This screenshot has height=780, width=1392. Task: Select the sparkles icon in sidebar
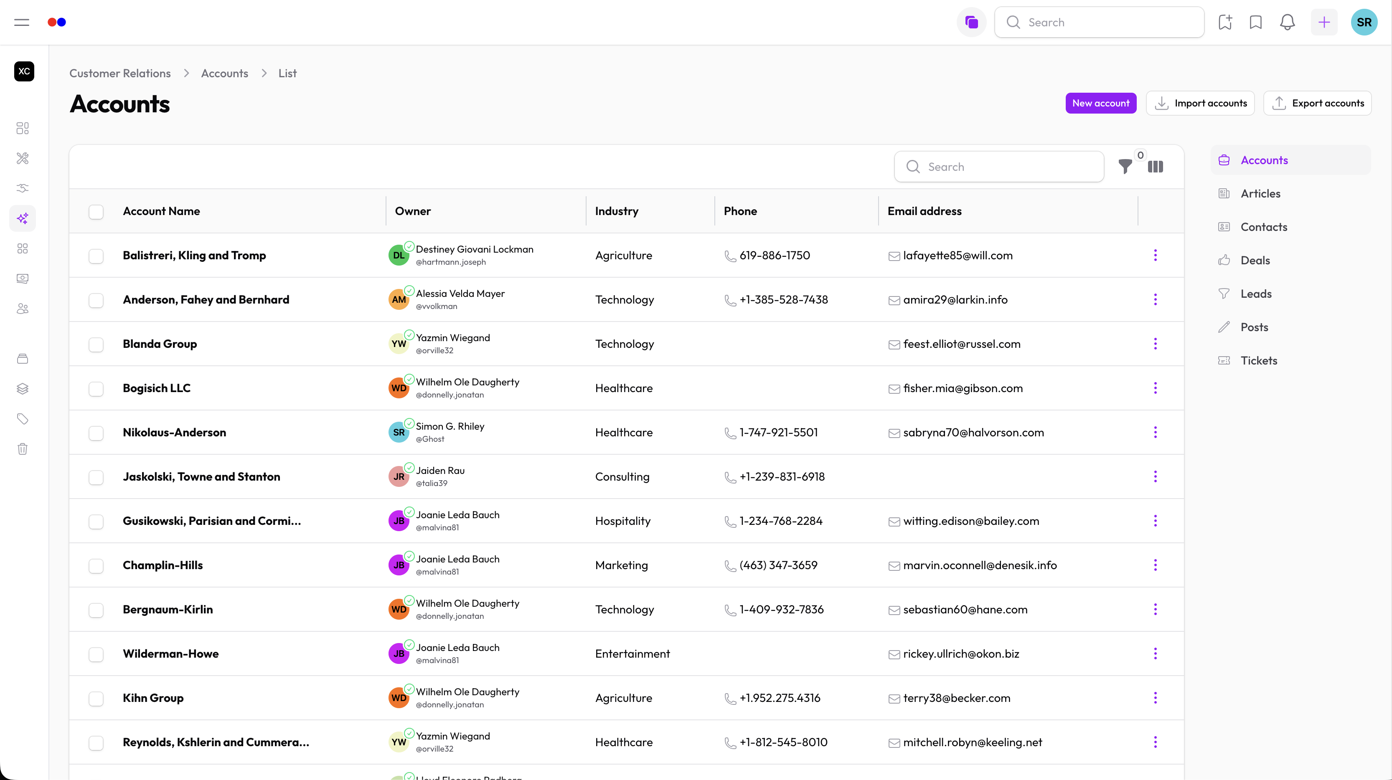pyautogui.click(x=23, y=218)
